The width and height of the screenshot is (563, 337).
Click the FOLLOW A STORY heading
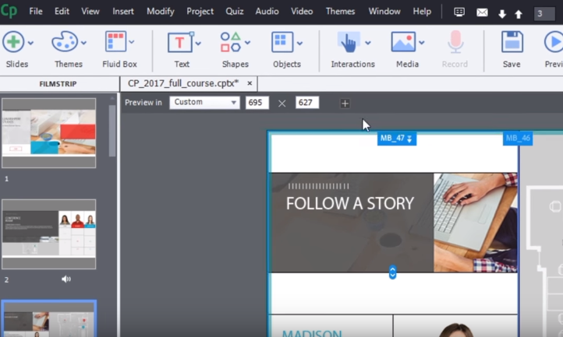pyautogui.click(x=350, y=204)
